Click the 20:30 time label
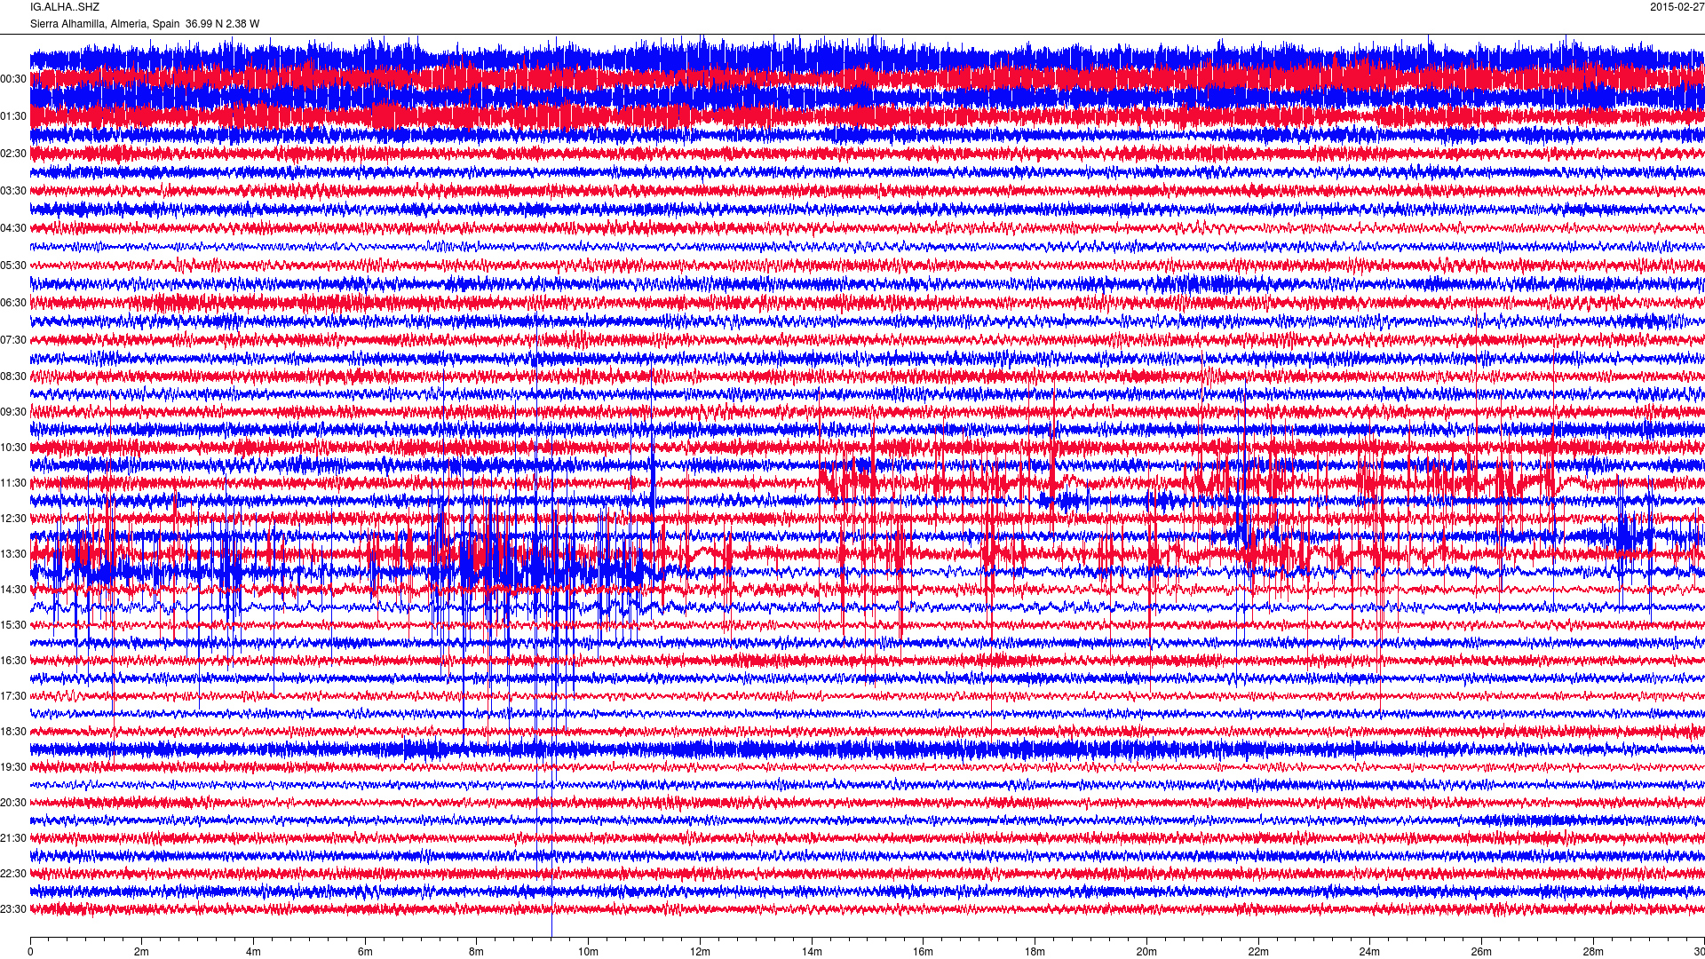Screen dimensions: 1705x959 13,803
